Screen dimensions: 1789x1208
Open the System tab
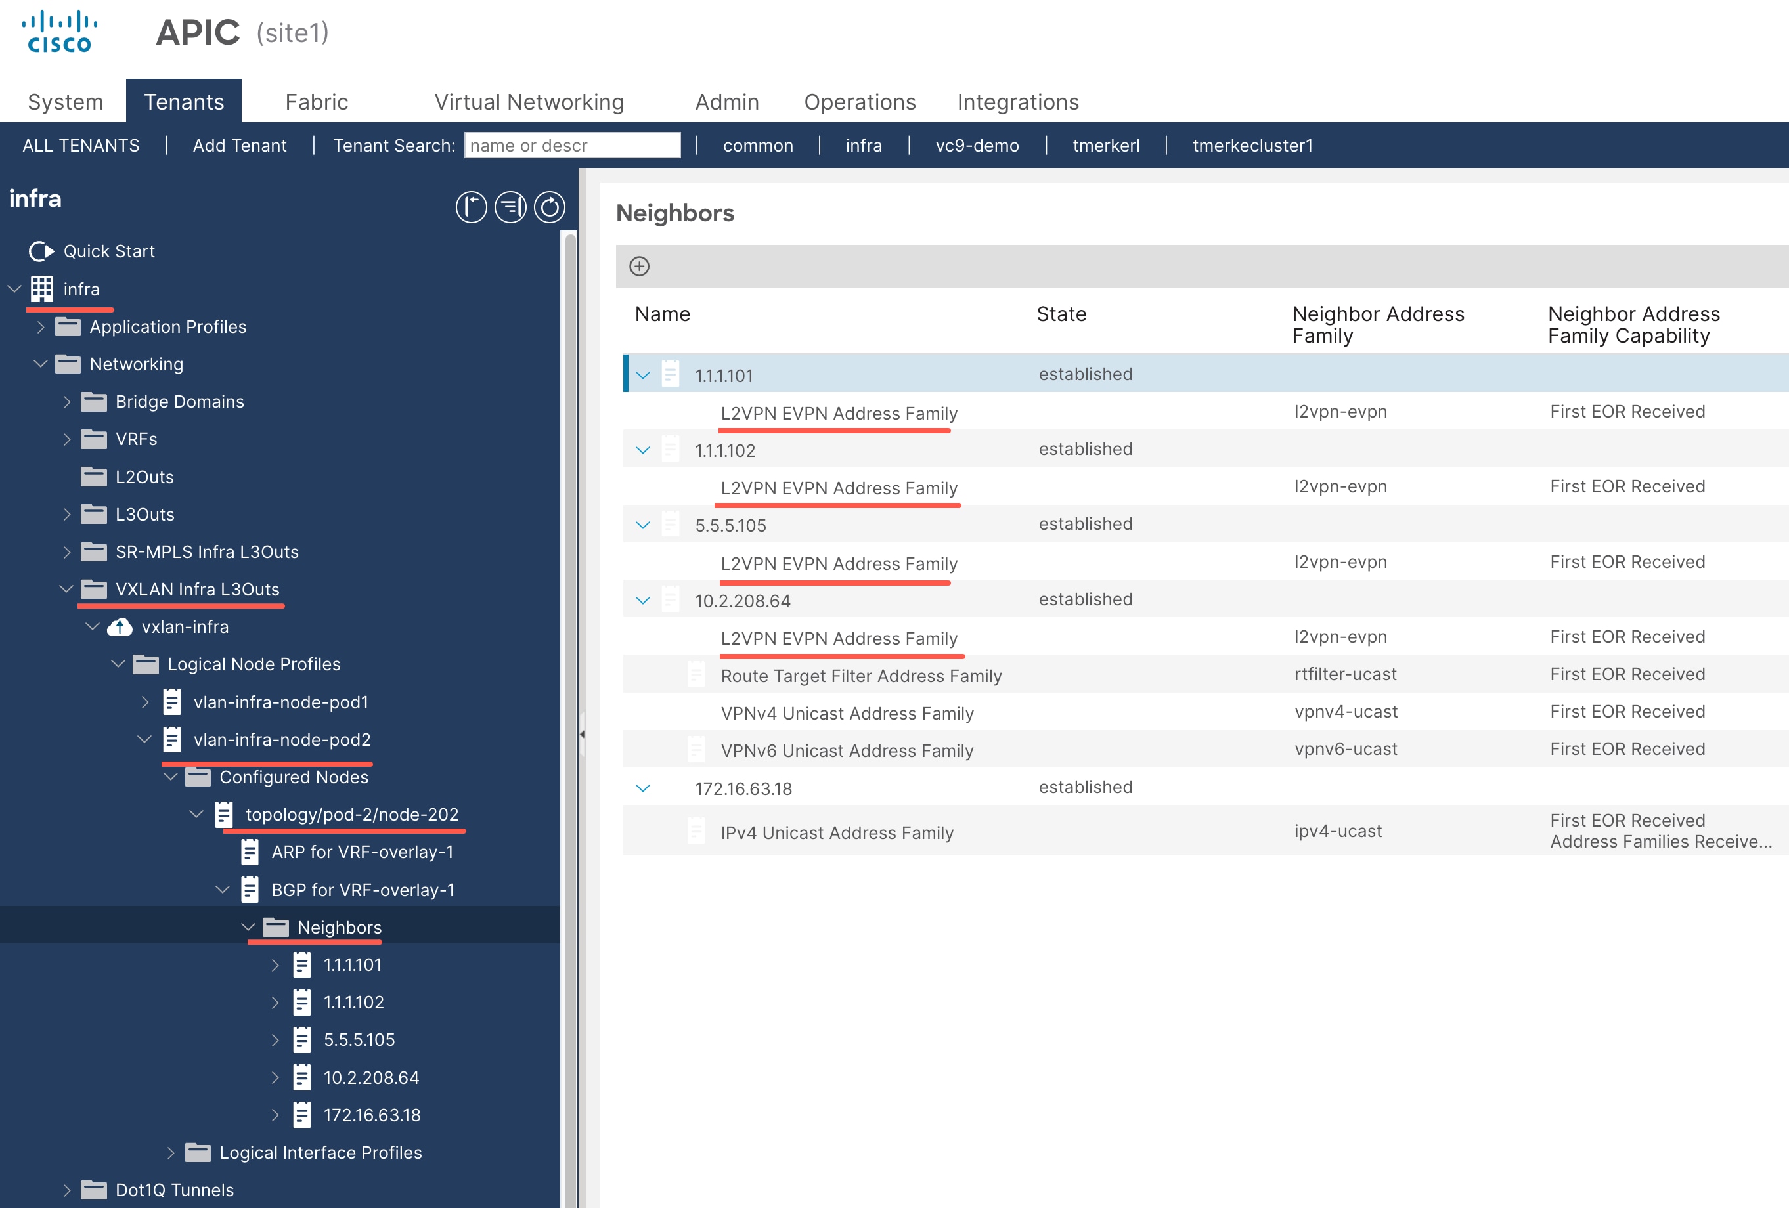(x=66, y=102)
